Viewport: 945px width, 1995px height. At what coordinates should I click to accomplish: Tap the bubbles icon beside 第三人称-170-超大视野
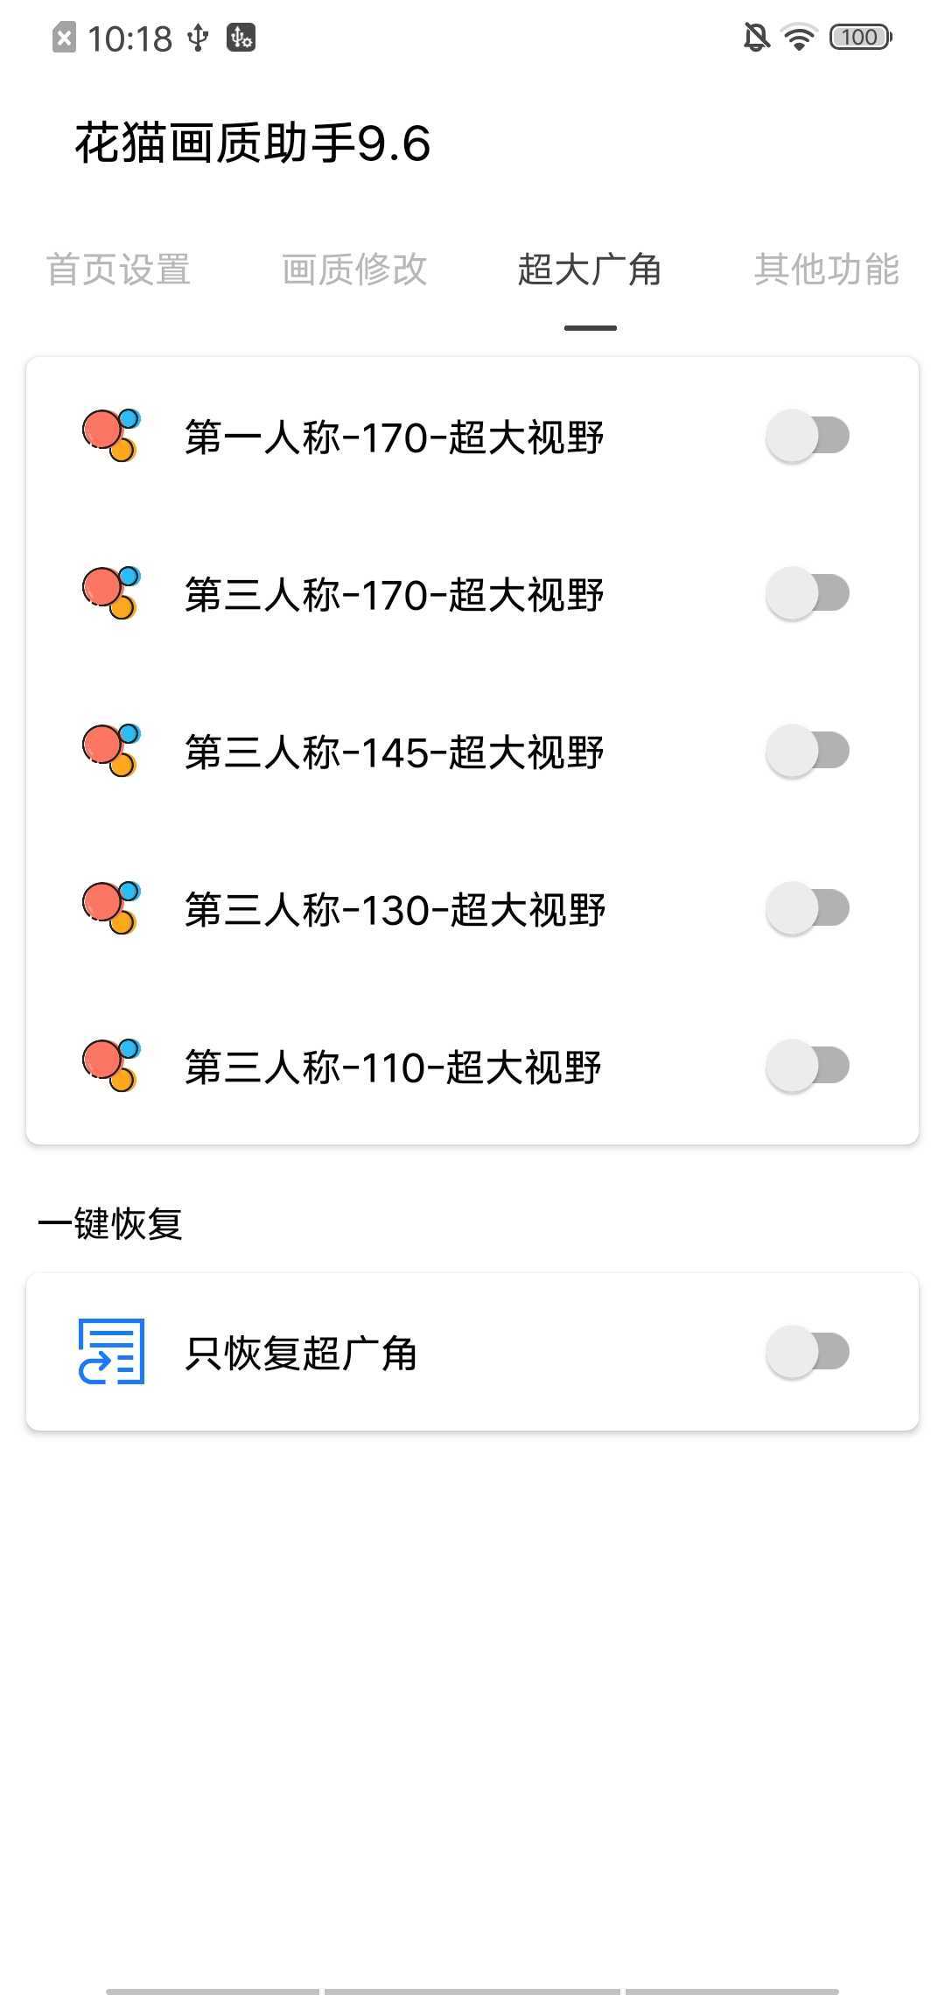click(111, 592)
